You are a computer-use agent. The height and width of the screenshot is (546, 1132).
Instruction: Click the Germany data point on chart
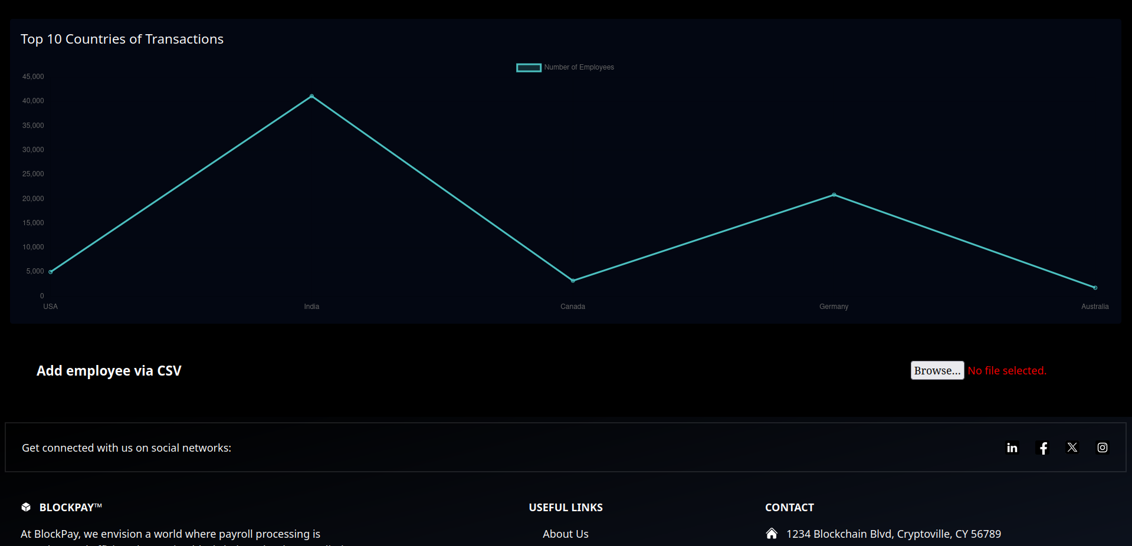tap(834, 195)
